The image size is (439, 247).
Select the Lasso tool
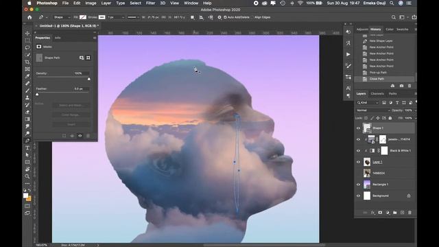point(27,47)
